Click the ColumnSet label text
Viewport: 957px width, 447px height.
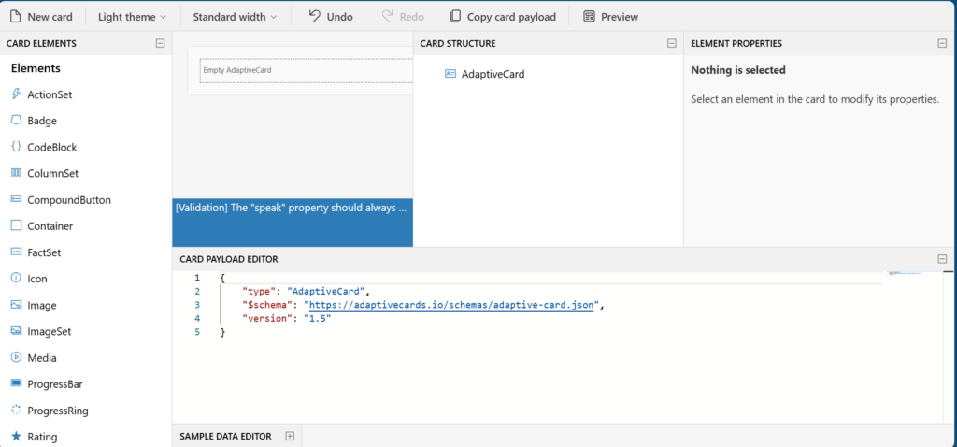[53, 173]
